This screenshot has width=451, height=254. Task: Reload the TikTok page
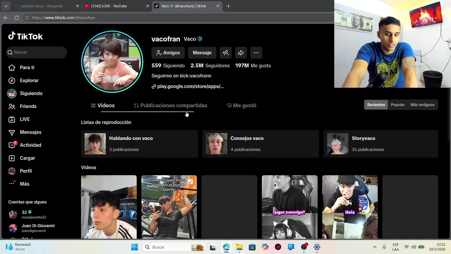click(16, 18)
